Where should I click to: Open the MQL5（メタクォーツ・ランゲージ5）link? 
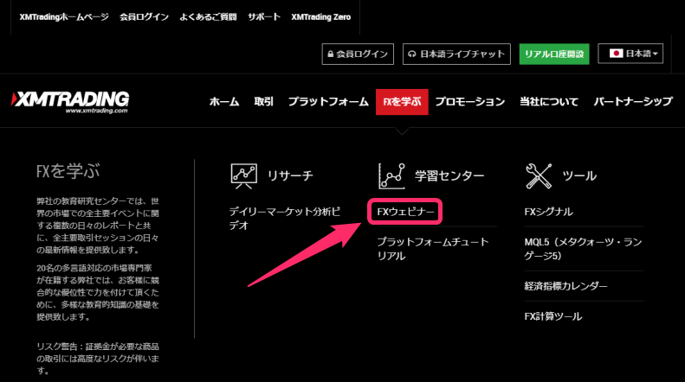583,249
